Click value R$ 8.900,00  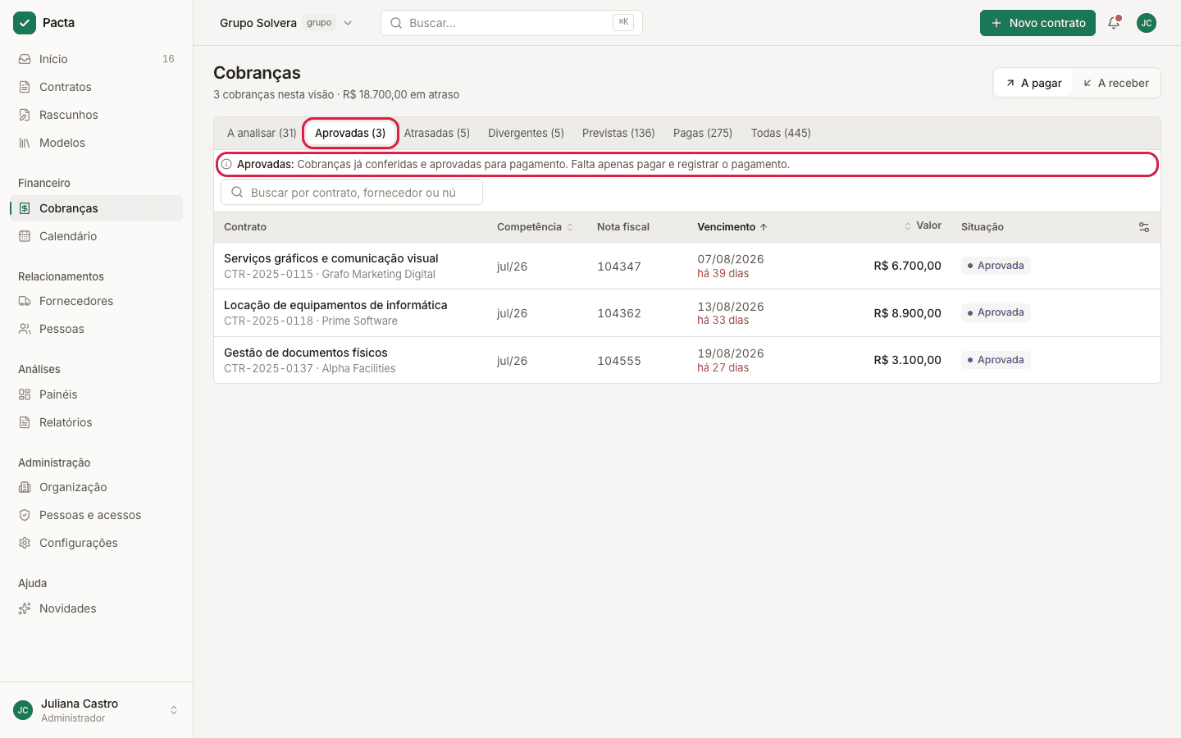tap(907, 313)
